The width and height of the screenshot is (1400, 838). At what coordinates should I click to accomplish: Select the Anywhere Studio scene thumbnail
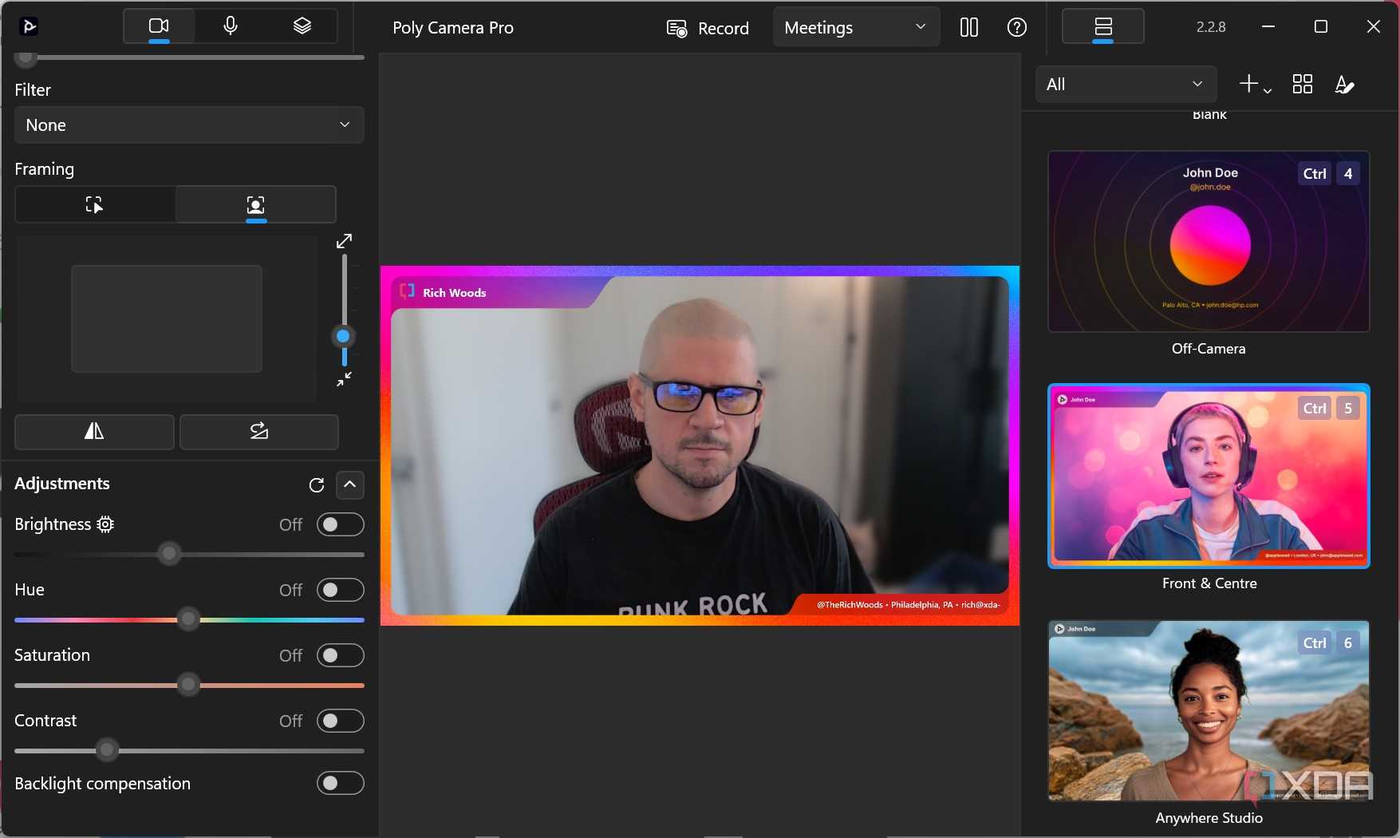point(1209,710)
